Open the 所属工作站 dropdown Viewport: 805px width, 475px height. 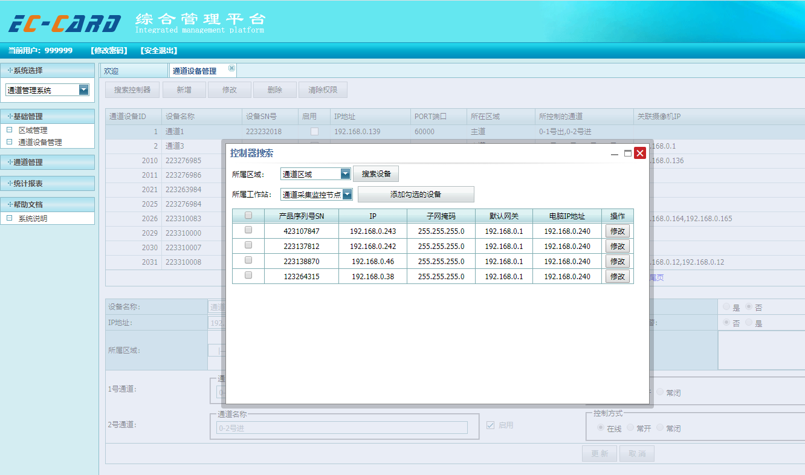pyautogui.click(x=348, y=195)
